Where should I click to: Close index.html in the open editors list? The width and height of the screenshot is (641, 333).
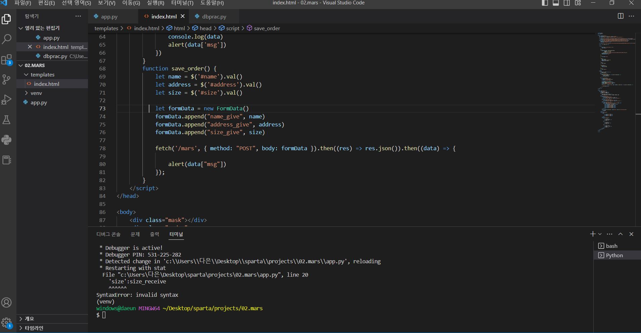[30, 47]
